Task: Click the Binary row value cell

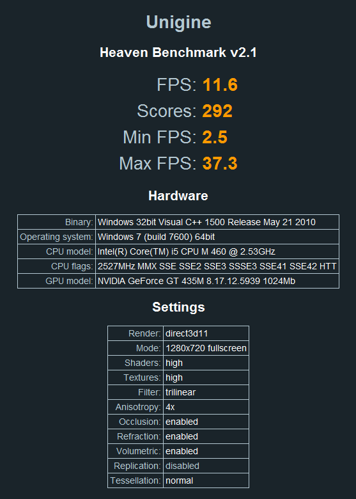Action: (217, 222)
